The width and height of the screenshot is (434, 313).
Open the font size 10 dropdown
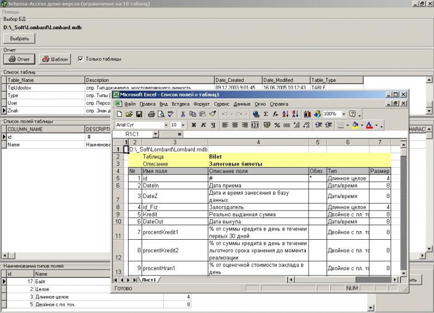pyautogui.click(x=183, y=125)
